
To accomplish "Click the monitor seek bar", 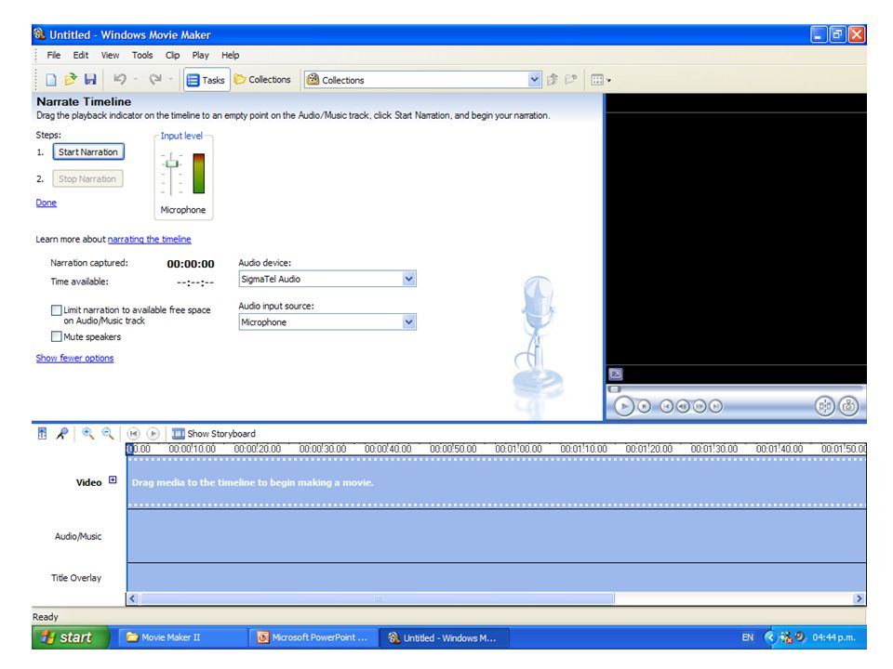I will (736, 389).
